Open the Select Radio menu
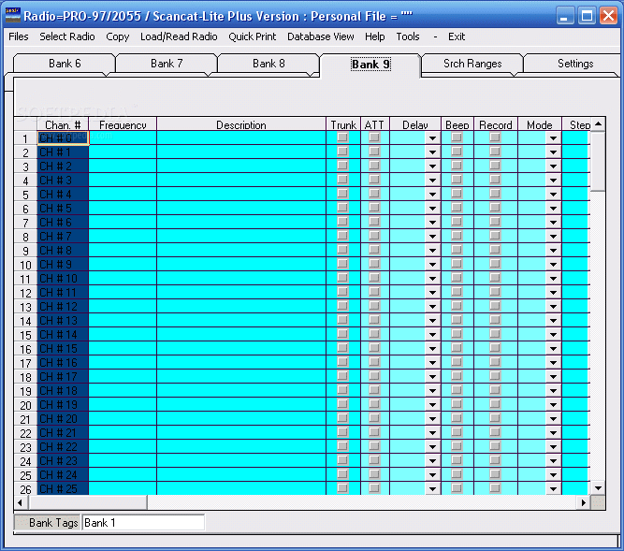The image size is (624, 551). tap(66, 36)
